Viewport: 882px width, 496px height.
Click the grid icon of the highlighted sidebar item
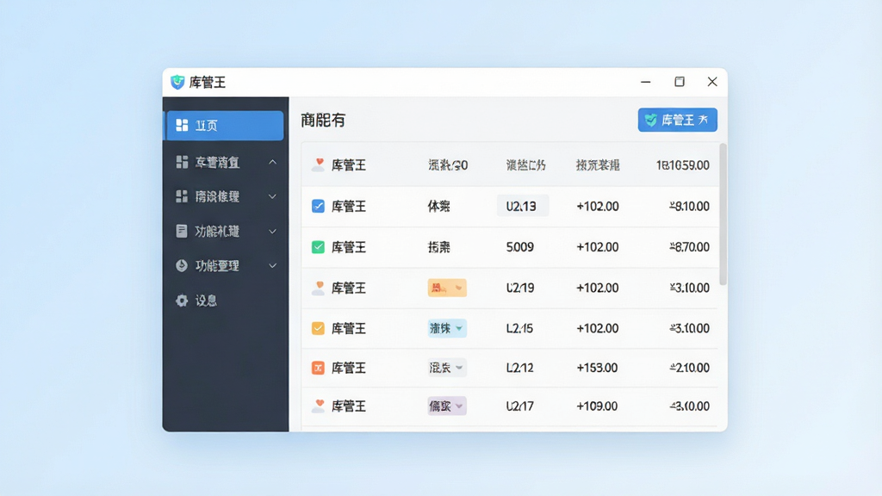pos(182,125)
